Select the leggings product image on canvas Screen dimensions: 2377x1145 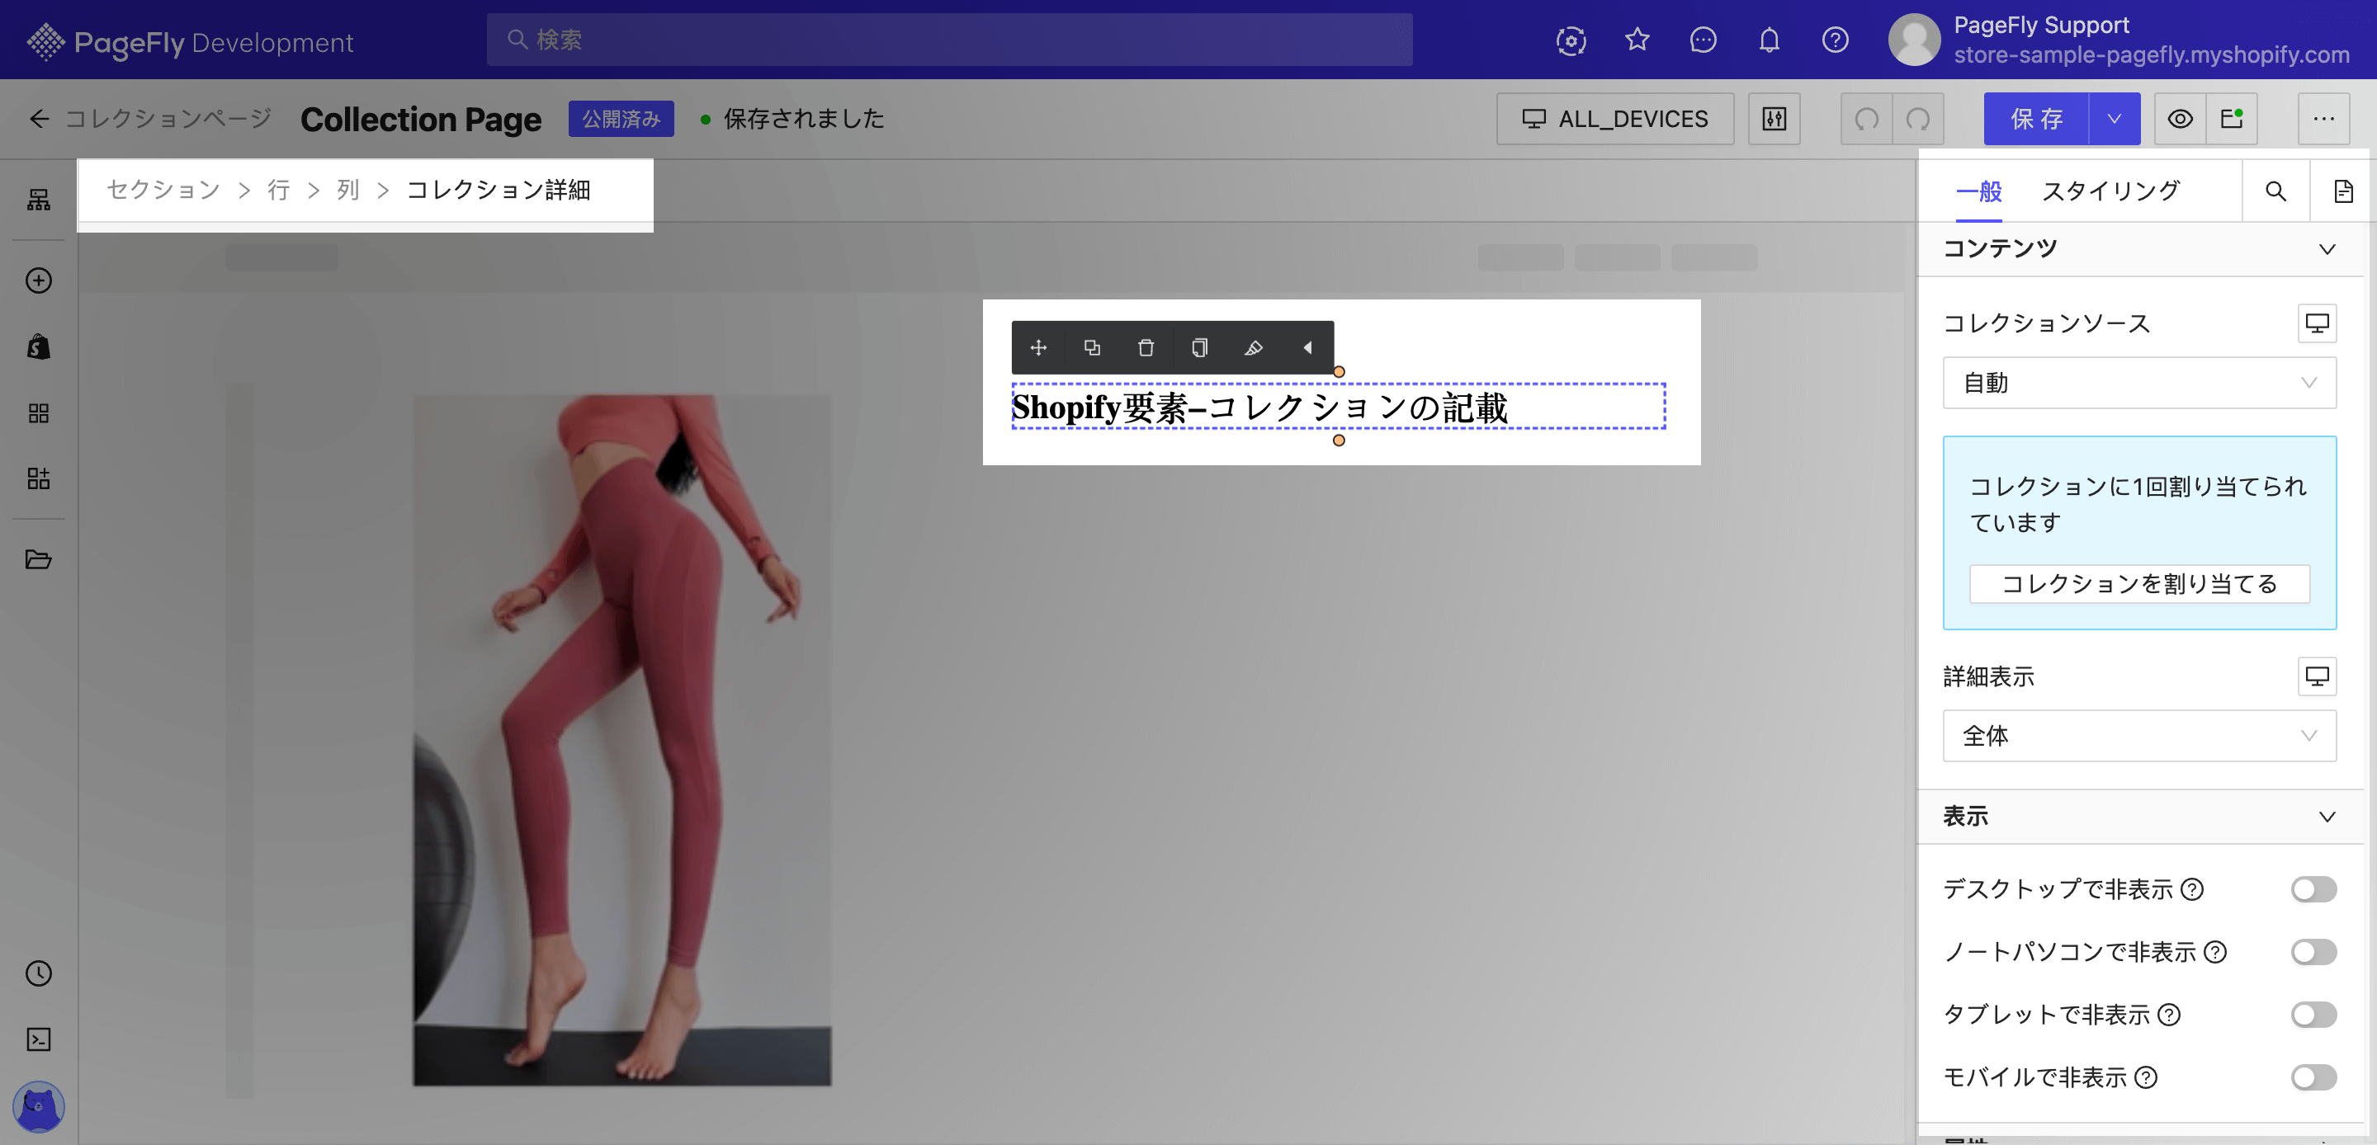point(621,740)
